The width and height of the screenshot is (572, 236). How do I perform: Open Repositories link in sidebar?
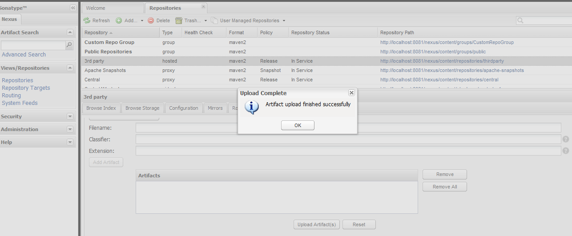tap(17, 80)
